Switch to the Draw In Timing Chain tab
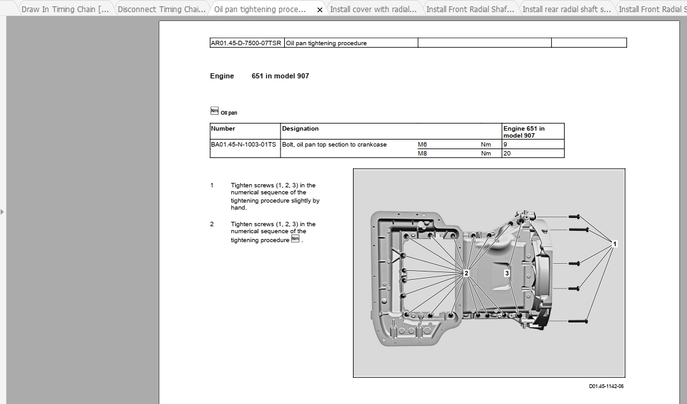This screenshot has width=687, height=404. pos(65,9)
